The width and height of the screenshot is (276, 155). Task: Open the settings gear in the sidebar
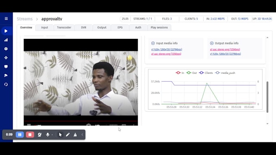point(6,49)
